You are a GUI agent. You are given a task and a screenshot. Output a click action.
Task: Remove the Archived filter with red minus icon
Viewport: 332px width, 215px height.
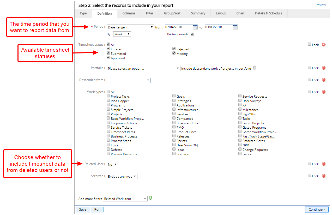click(324, 176)
